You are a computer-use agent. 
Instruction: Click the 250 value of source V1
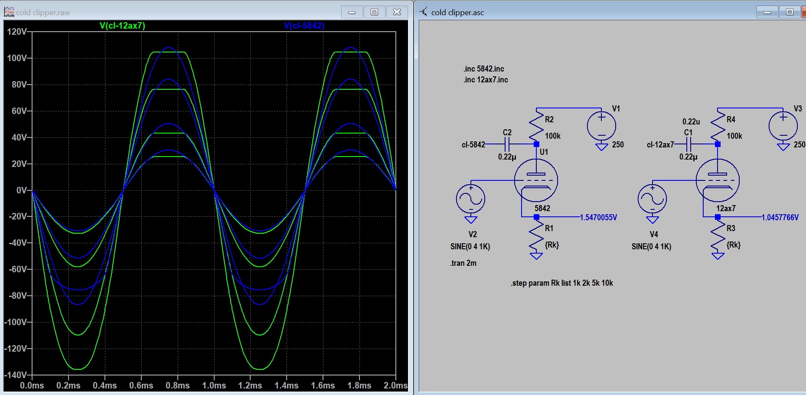618,145
